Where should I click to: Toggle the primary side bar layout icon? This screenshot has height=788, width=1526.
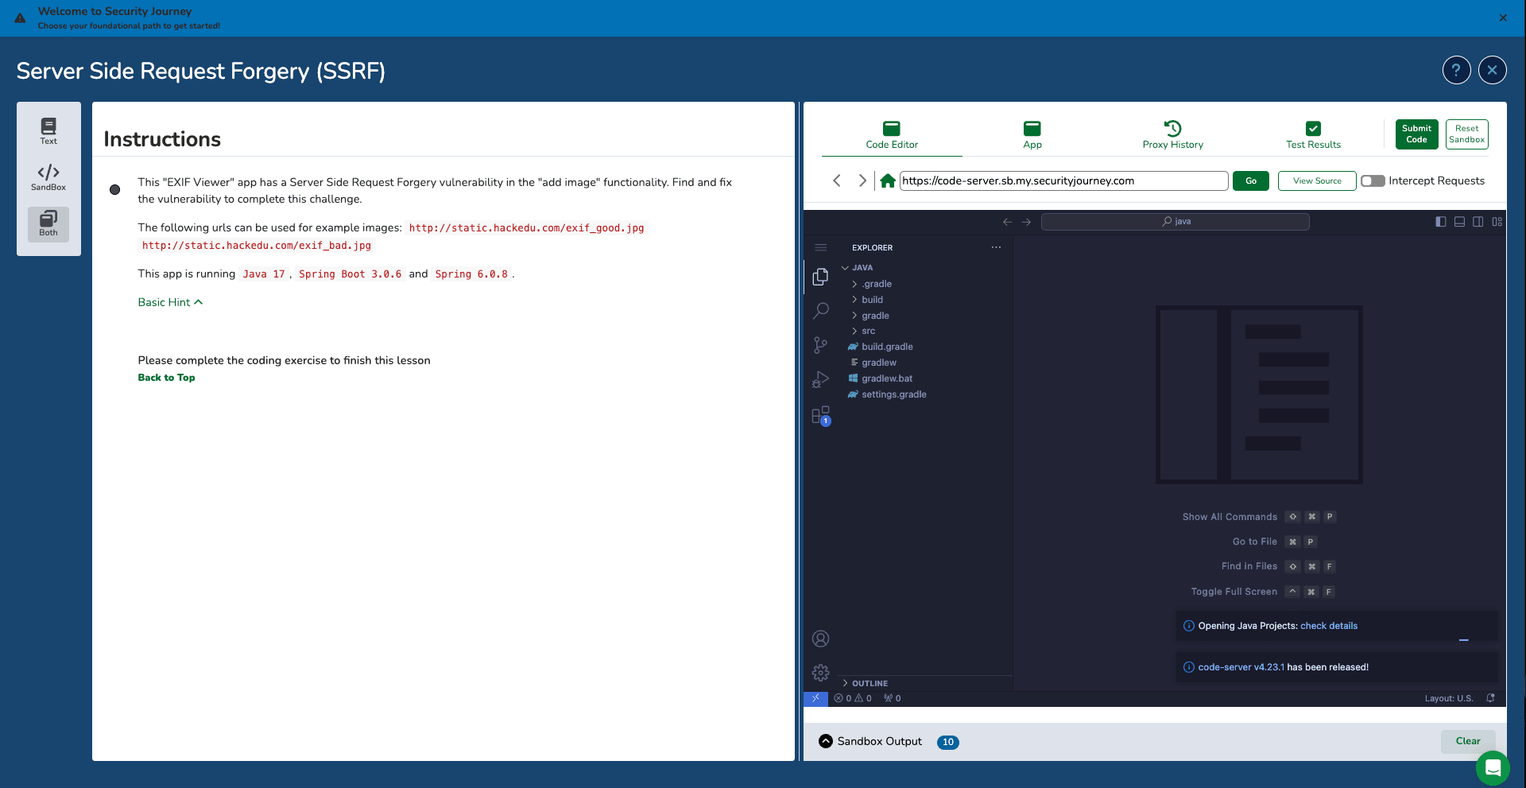1441,222
